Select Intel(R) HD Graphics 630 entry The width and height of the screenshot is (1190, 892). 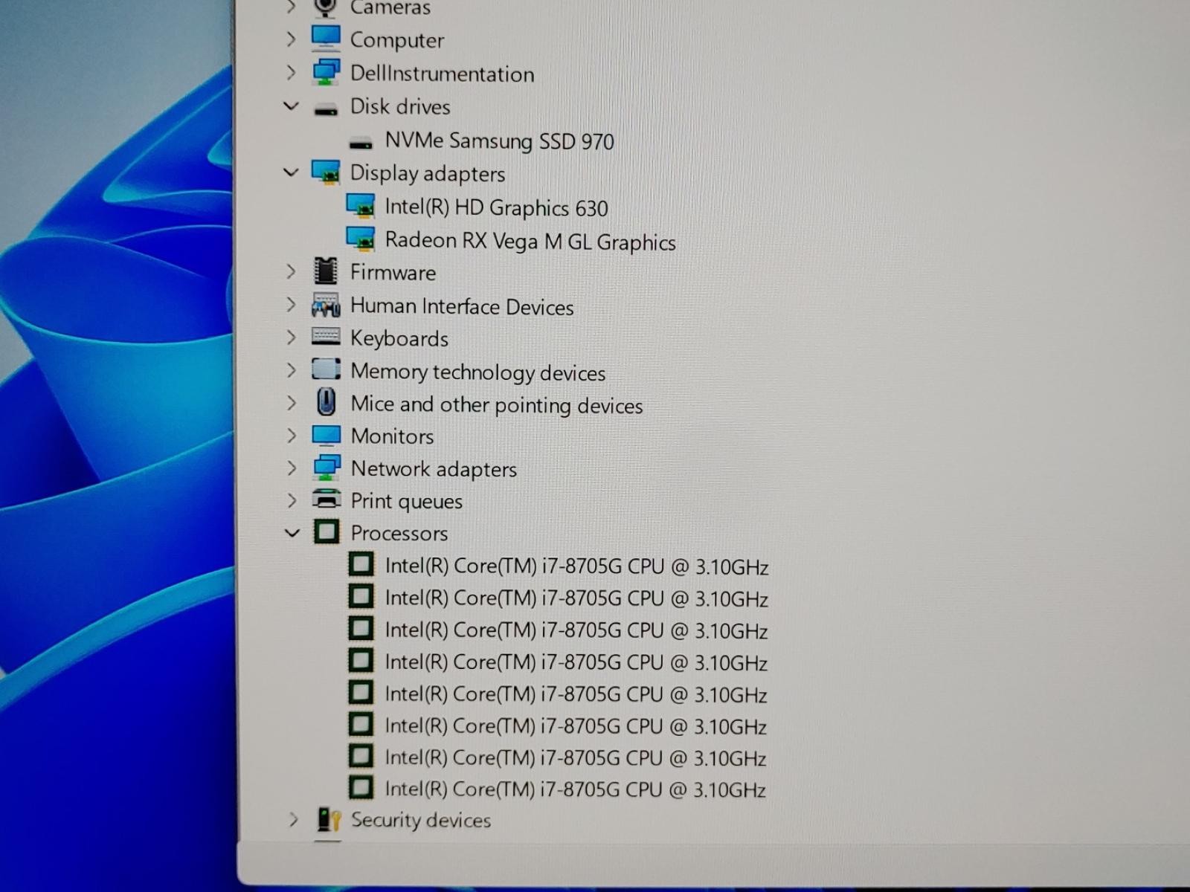point(497,207)
